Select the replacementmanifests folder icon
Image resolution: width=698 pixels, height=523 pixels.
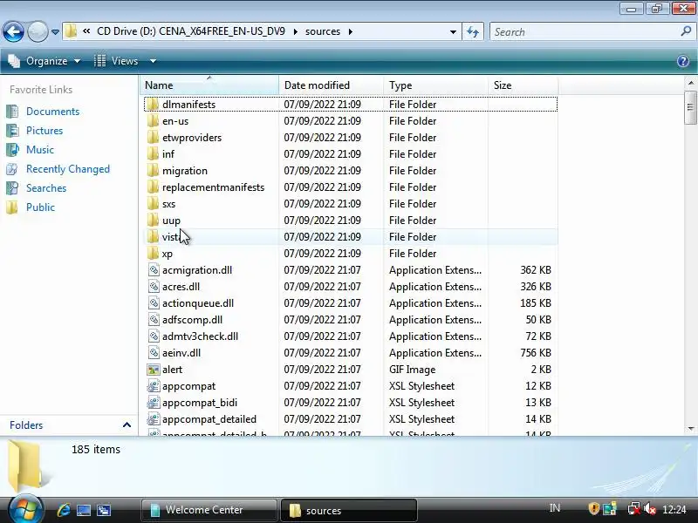[153, 187]
